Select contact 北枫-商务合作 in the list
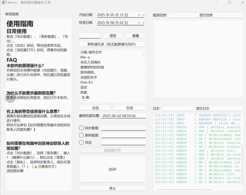This screenshot has width=246, height=195. pyautogui.click(x=91, y=52)
